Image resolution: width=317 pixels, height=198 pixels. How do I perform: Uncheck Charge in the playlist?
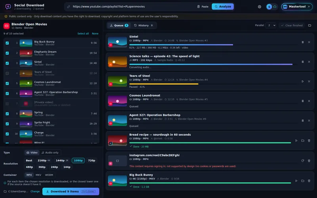[x=7, y=134]
